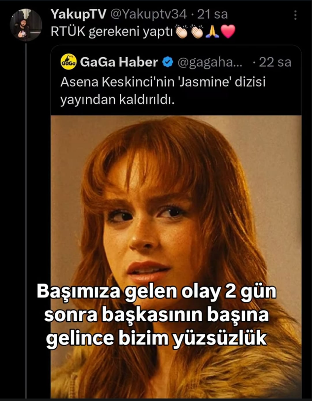Open the YakupTV display name link

click(x=78, y=15)
